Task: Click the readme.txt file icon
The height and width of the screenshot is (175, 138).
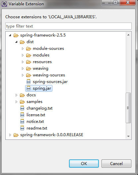Action: click(22, 128)
